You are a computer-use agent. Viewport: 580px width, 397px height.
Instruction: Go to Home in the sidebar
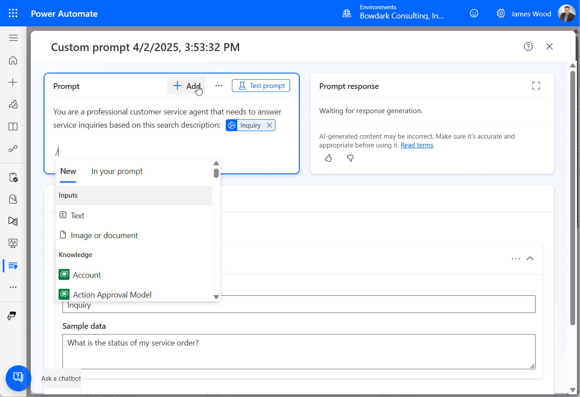click(x=13, y=60)
